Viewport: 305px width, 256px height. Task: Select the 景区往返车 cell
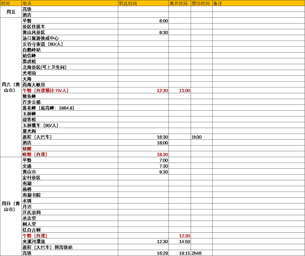point(70,27)
